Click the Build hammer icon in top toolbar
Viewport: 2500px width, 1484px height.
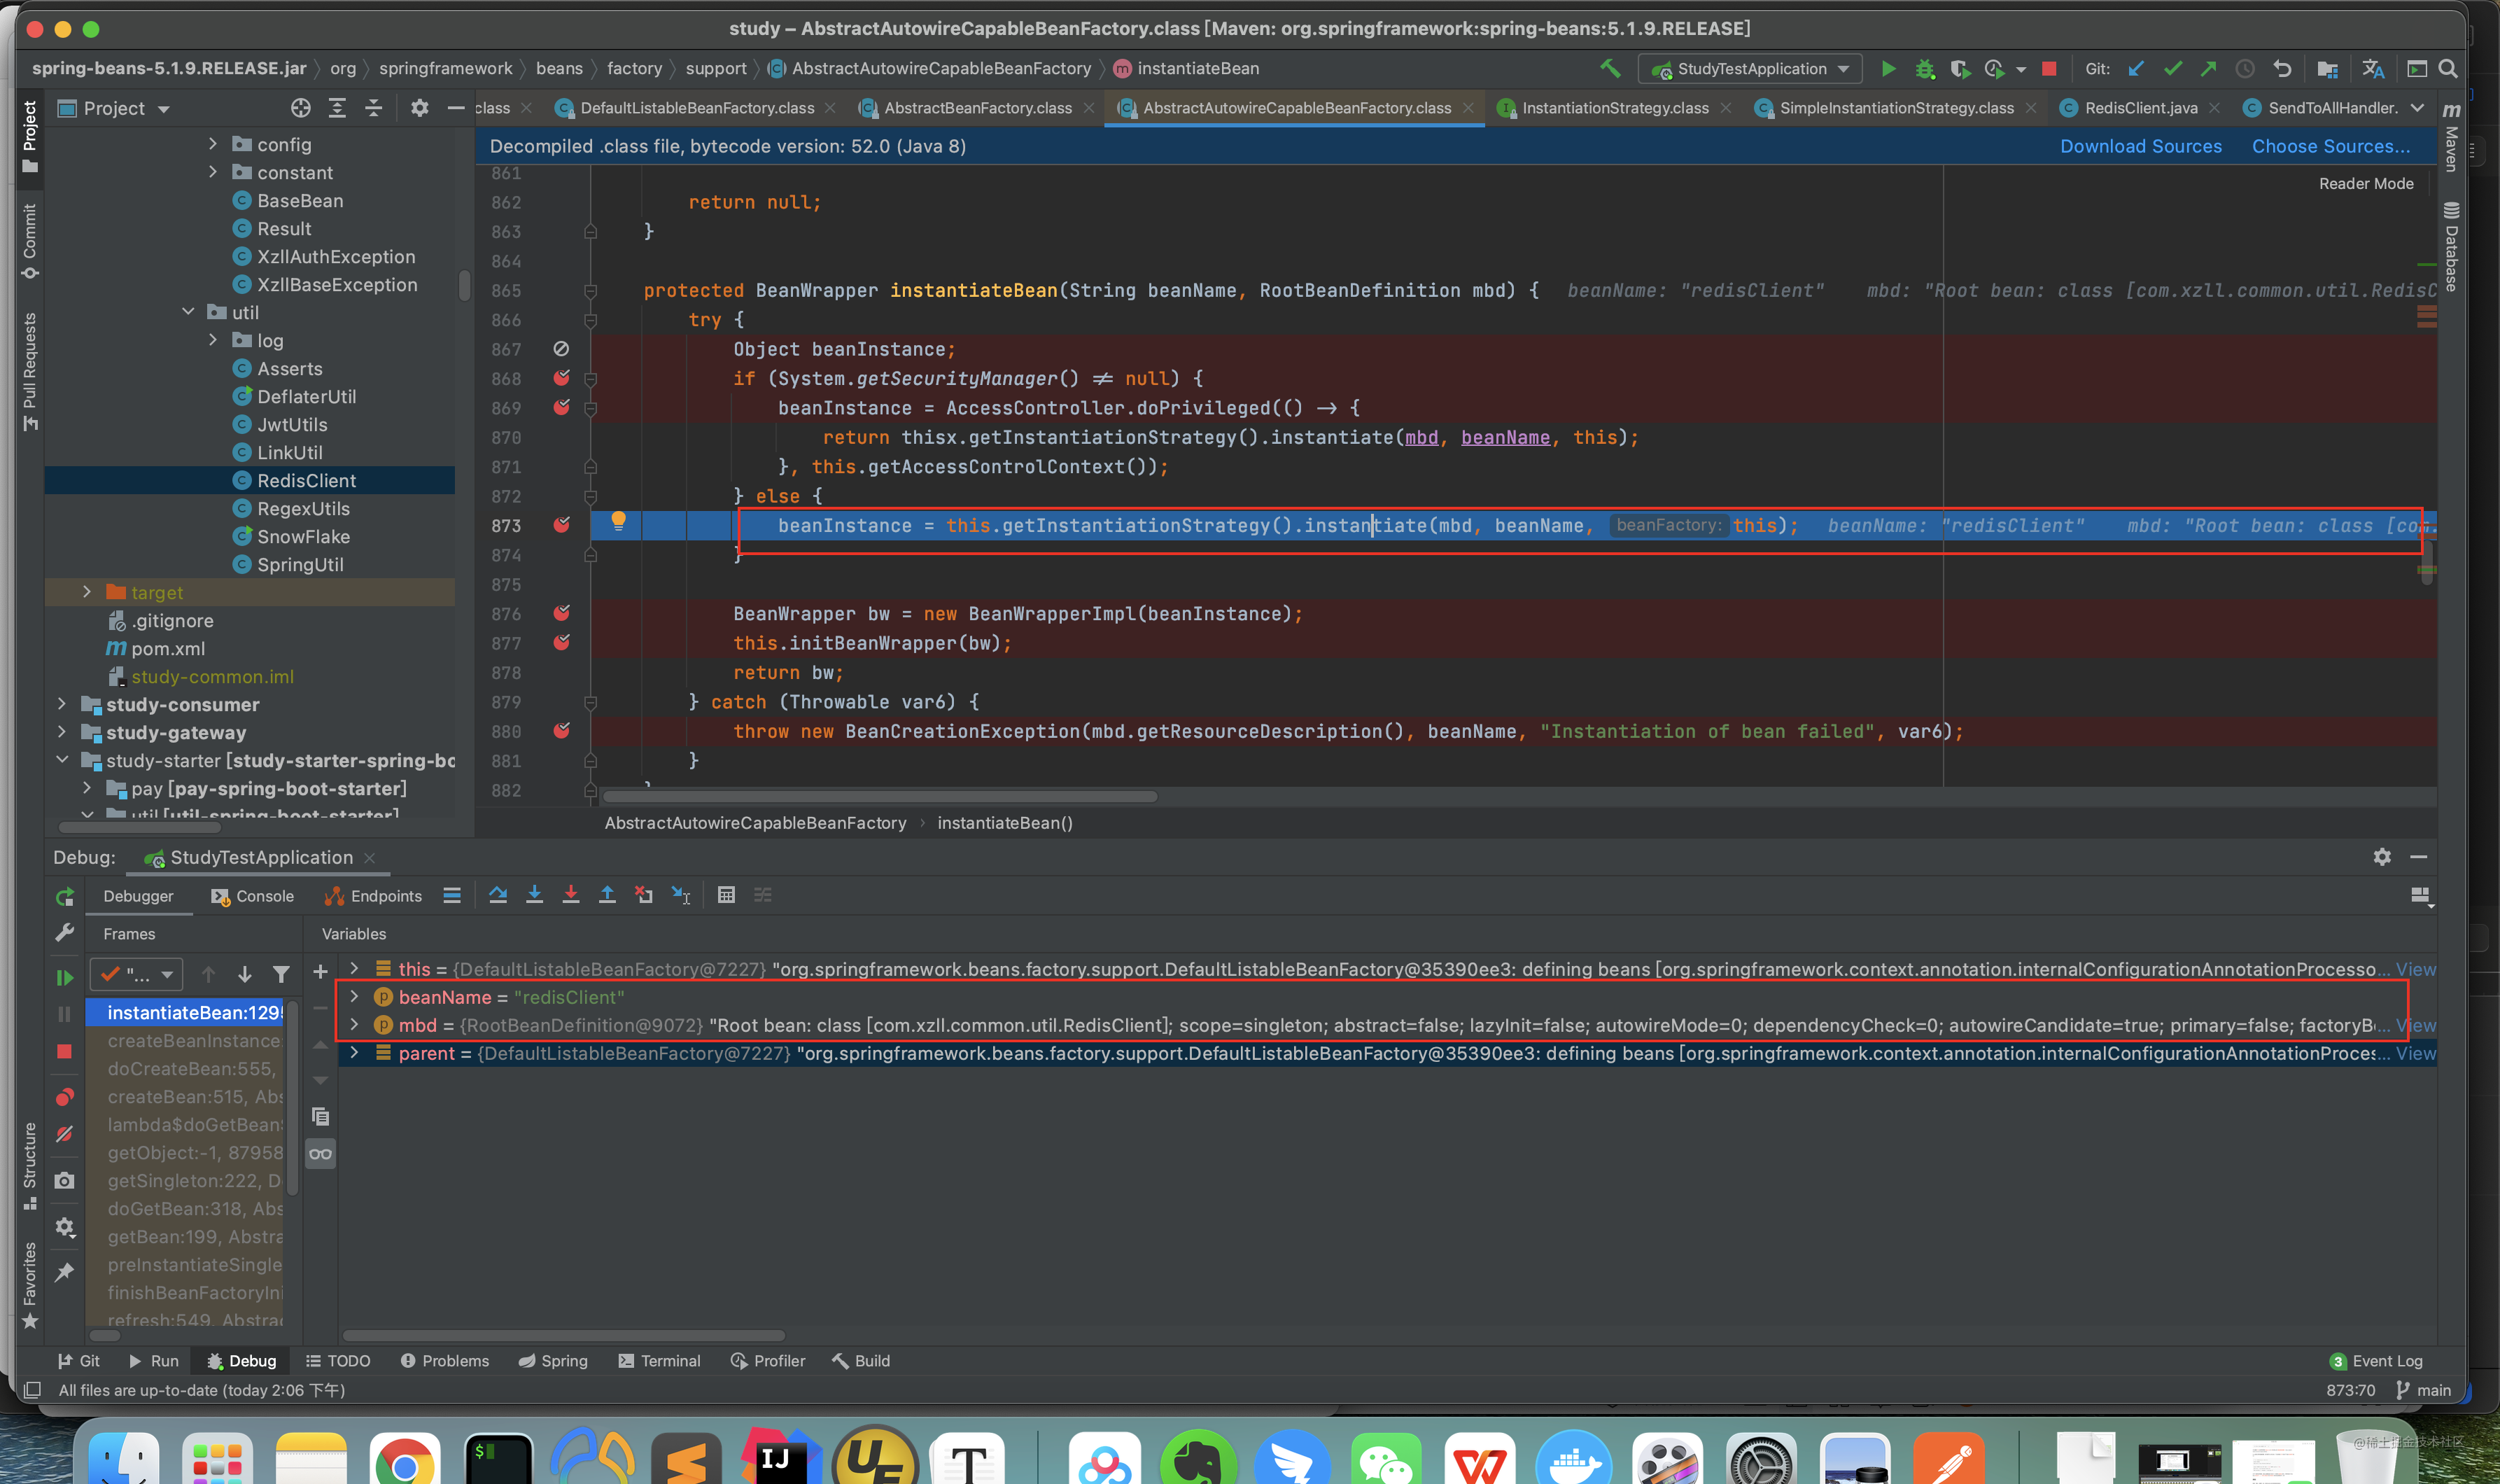coord(1609,69)
